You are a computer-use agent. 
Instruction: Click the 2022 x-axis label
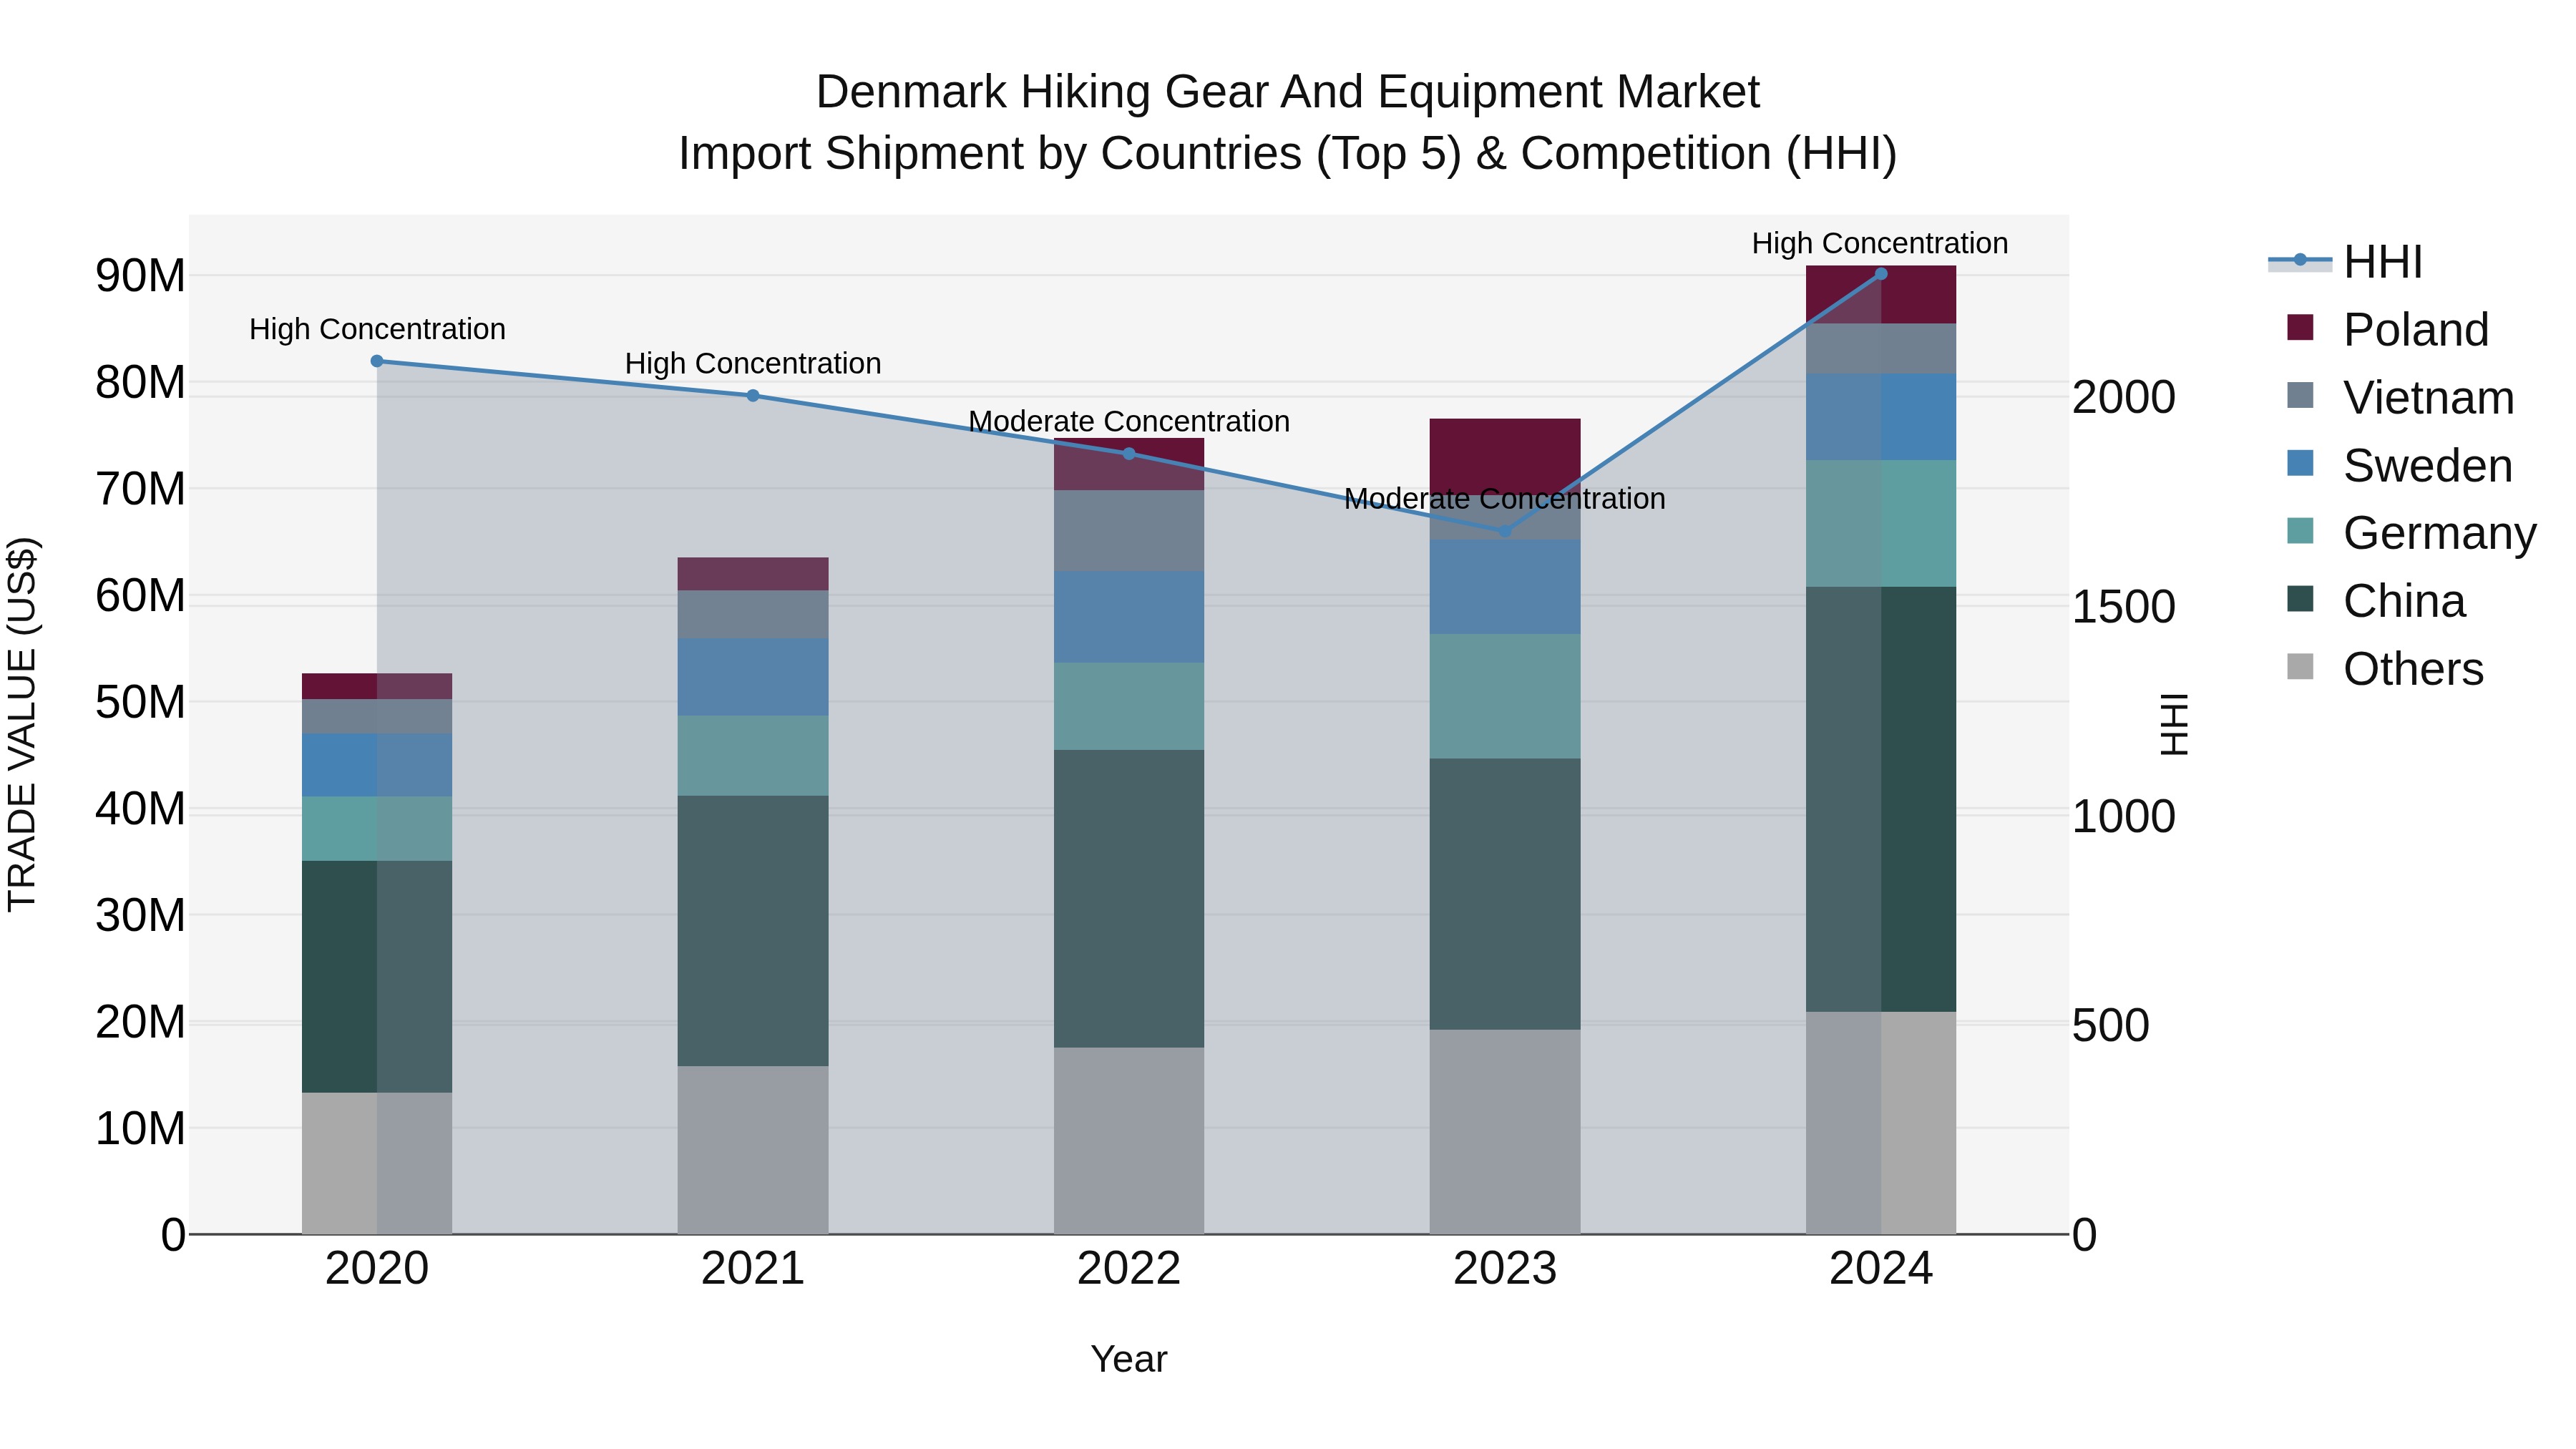point(1129,1269)
